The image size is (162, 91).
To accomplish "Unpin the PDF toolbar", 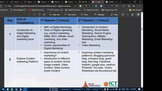I will pos(138,15).
